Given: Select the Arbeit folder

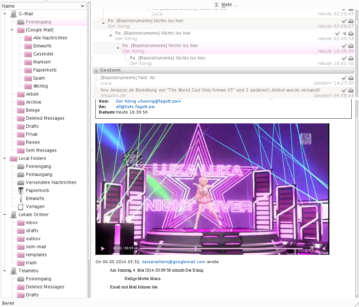Looking at the screenshot, I should pos(32,94).
